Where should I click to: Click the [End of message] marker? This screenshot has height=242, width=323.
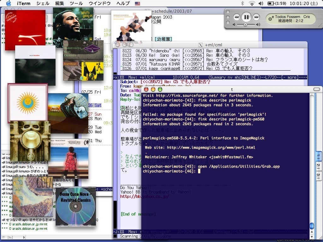click(x=138, y=214)
